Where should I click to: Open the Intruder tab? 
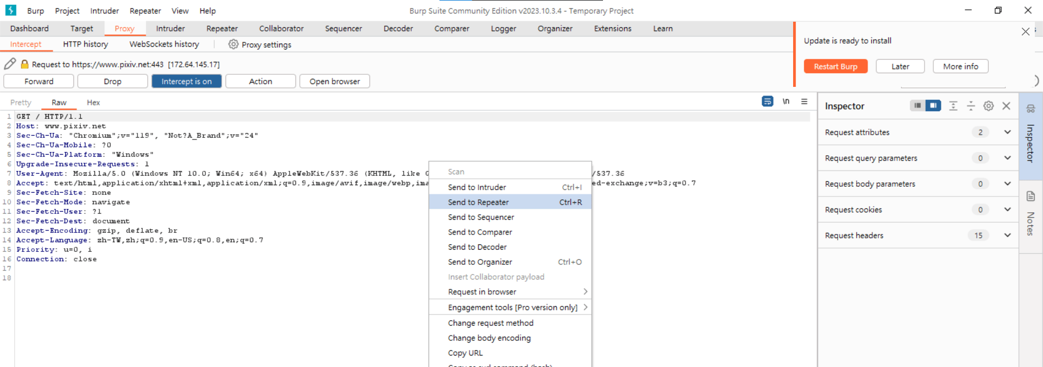171,29
